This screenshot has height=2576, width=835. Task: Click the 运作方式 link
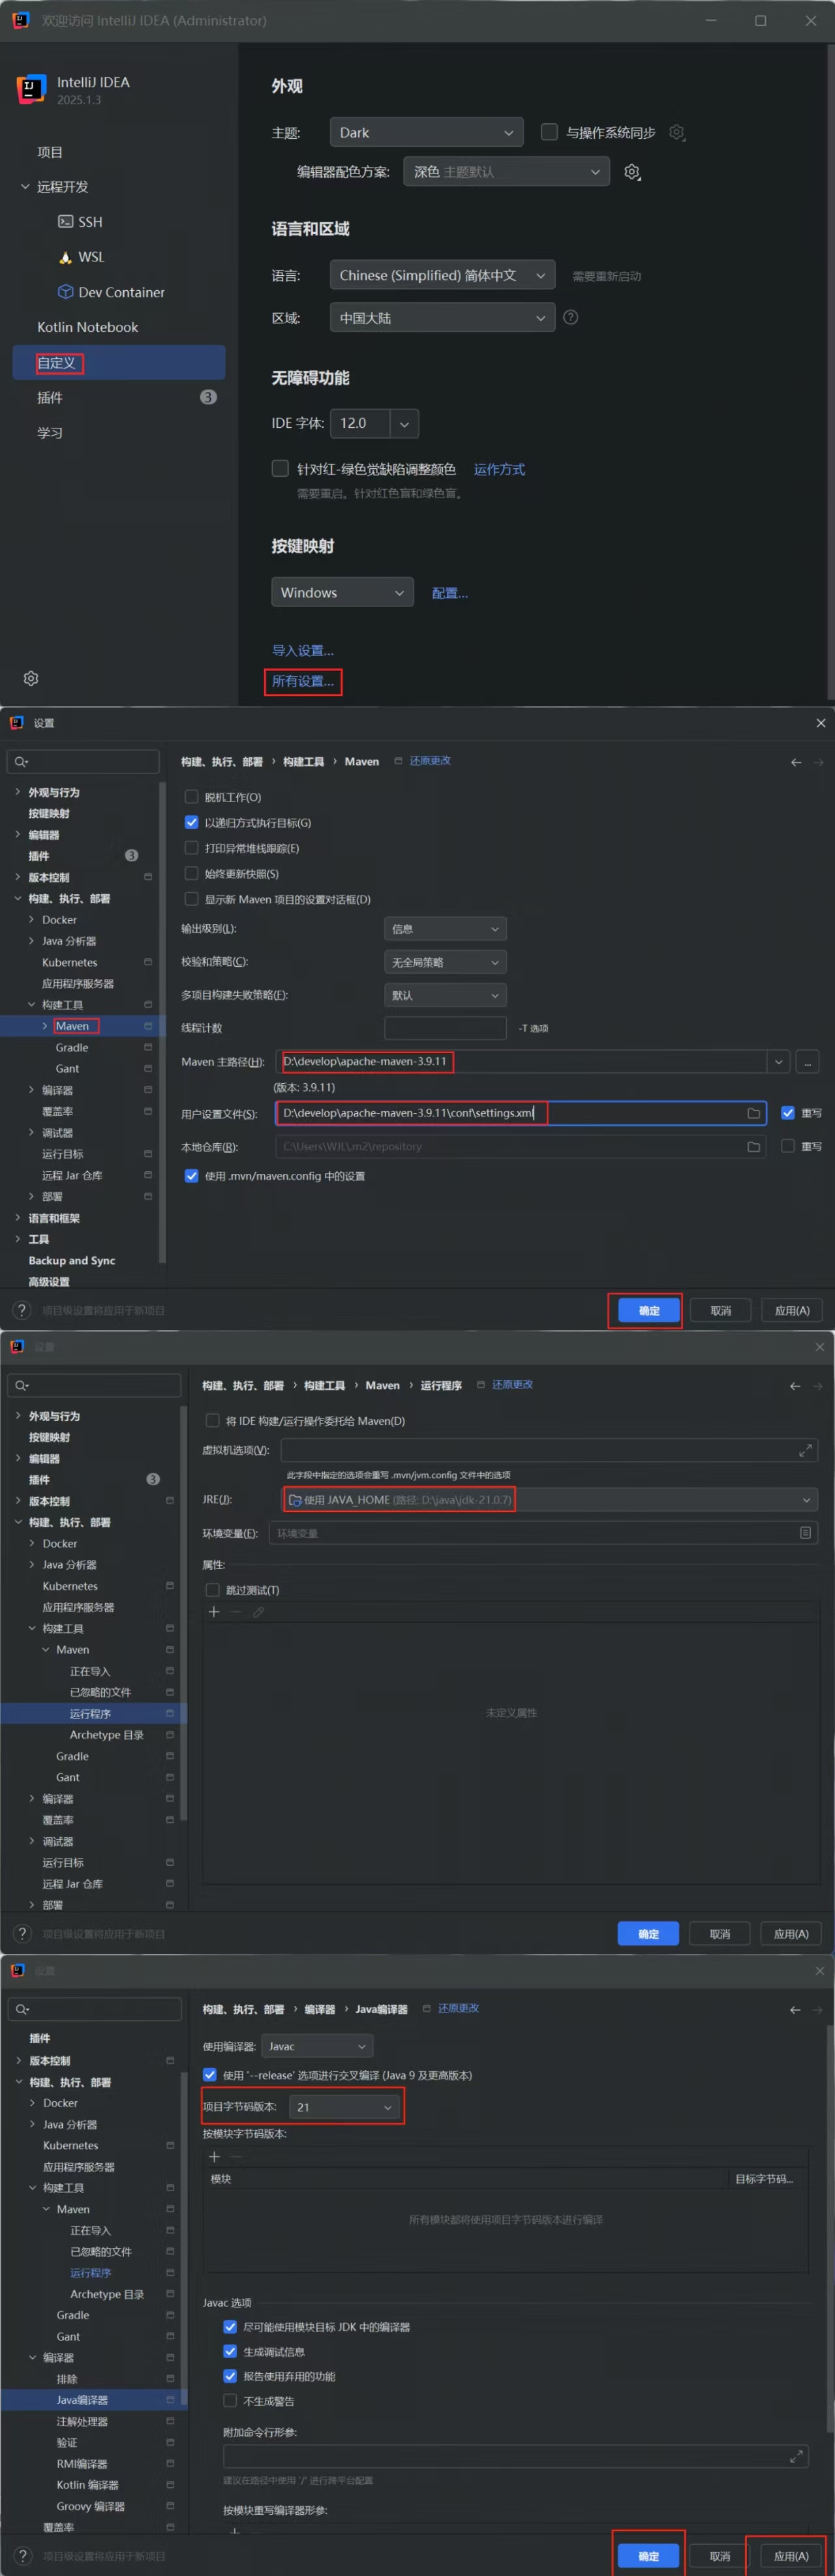click(x=499, y=469)
